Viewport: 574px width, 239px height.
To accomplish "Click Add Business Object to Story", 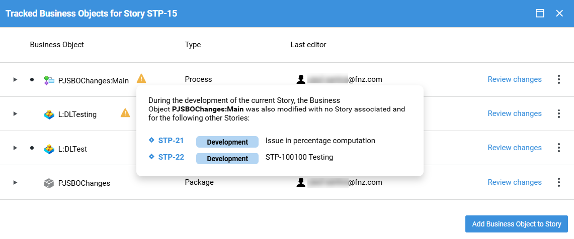I will pyautogui.click(x=516, y=224).
